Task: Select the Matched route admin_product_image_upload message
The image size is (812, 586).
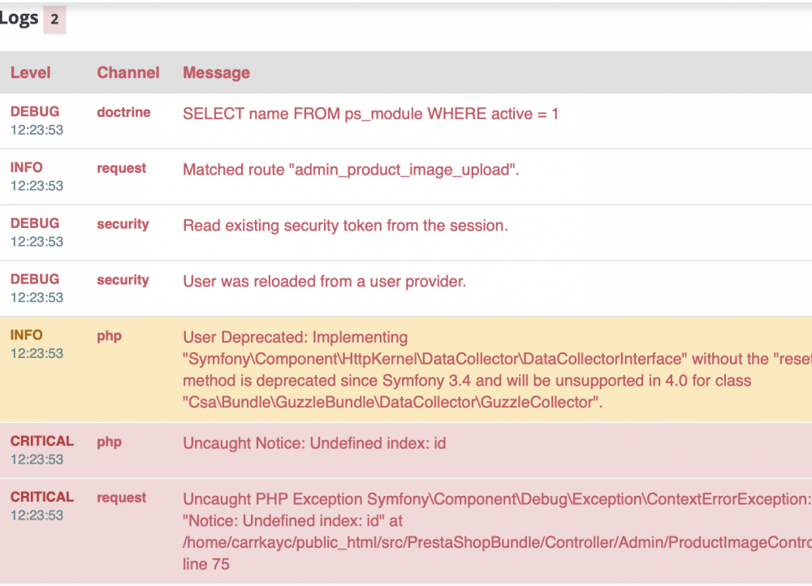Action: (x=351, y=170)
